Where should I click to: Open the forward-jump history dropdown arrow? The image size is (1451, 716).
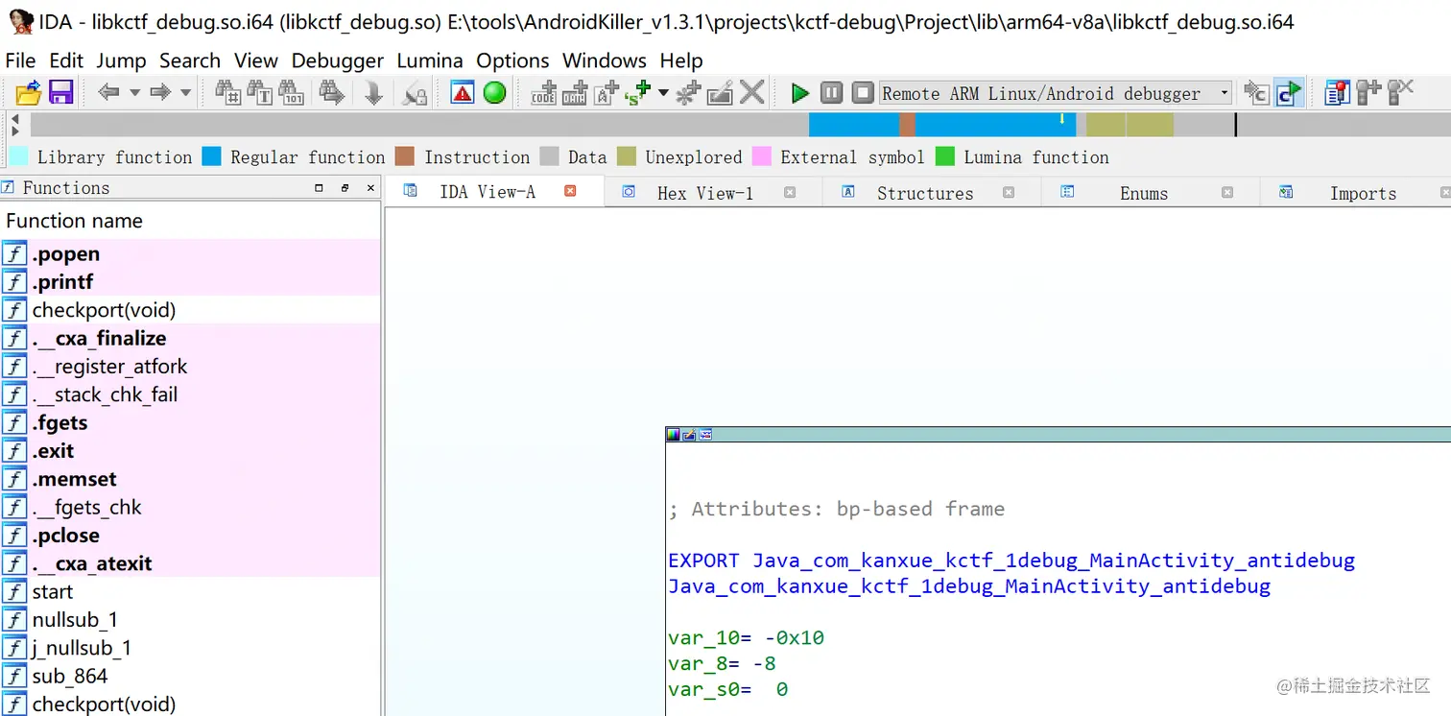tap(185, 93)
